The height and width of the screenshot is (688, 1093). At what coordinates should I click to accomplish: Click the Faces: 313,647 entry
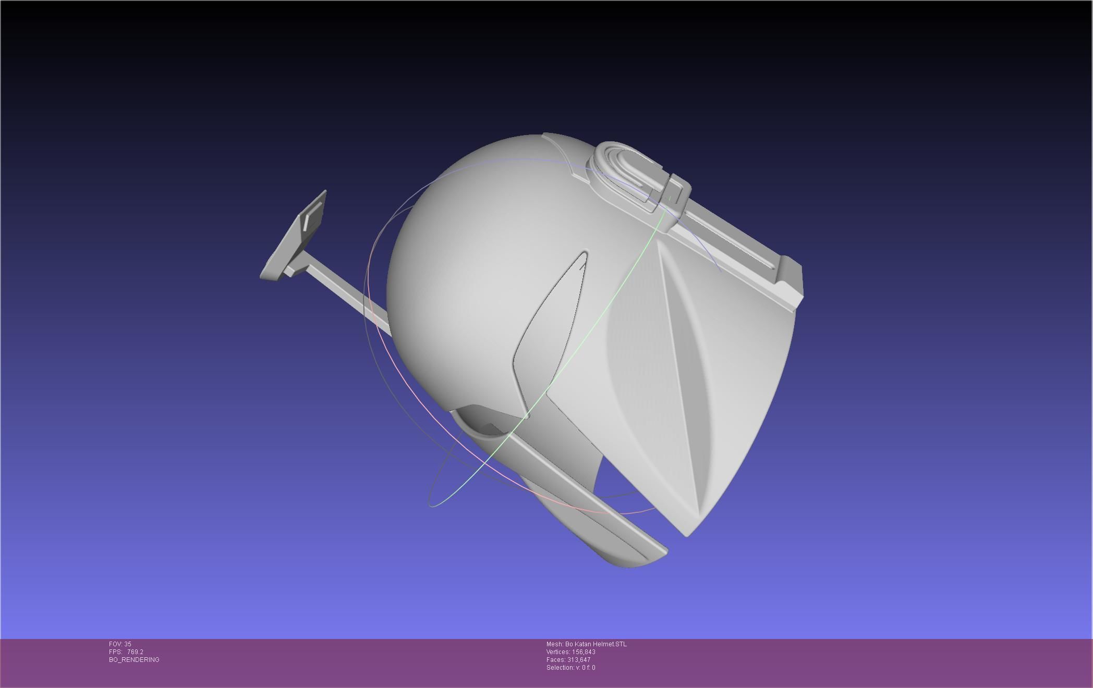point(568,660)
